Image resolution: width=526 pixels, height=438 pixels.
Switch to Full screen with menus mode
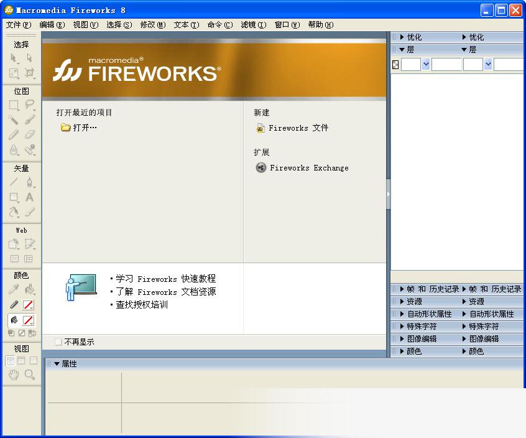(22, 361)
